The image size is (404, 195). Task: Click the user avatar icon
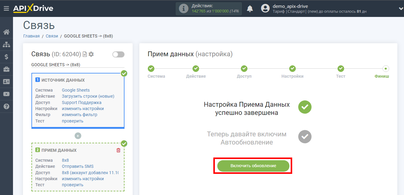[265, 8]
